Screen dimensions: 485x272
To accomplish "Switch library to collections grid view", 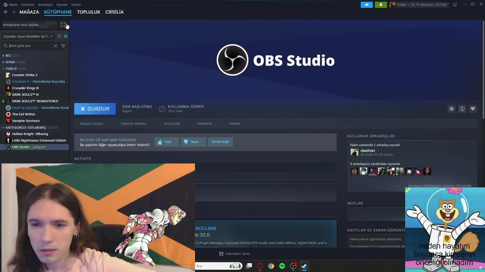I will [x=63, y=25].
